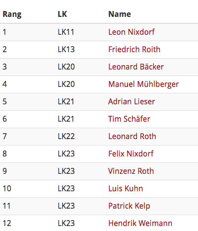
Task: Open Leon Nixdorf's player profile
Action: click(132, 32)
